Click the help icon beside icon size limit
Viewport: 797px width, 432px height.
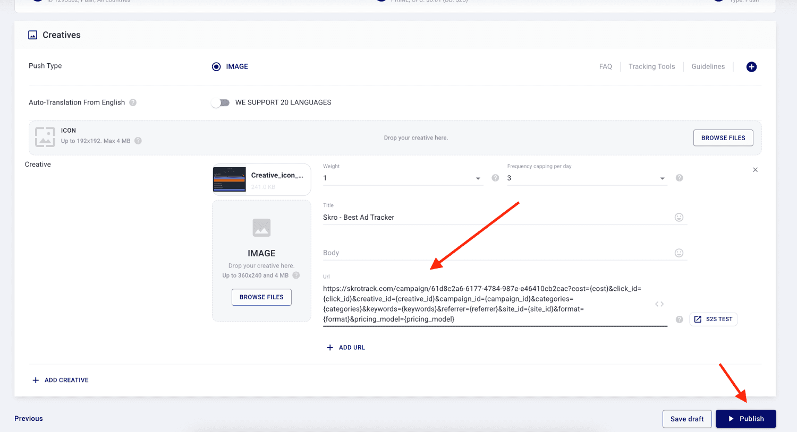tap(138, 141)
